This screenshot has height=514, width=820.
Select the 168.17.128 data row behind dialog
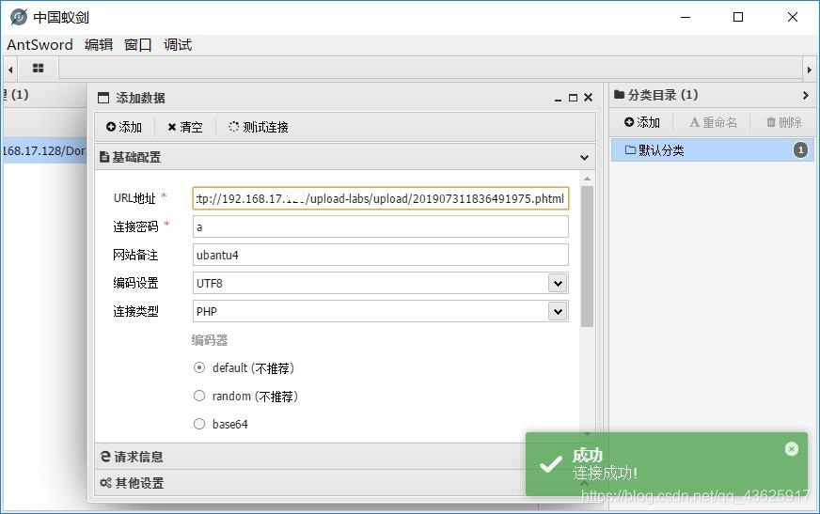[x=44, y=151]
